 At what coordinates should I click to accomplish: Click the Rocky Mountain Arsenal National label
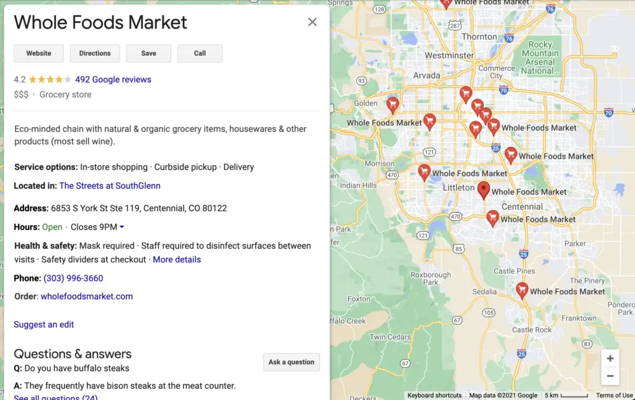click(x=540, y=58)
